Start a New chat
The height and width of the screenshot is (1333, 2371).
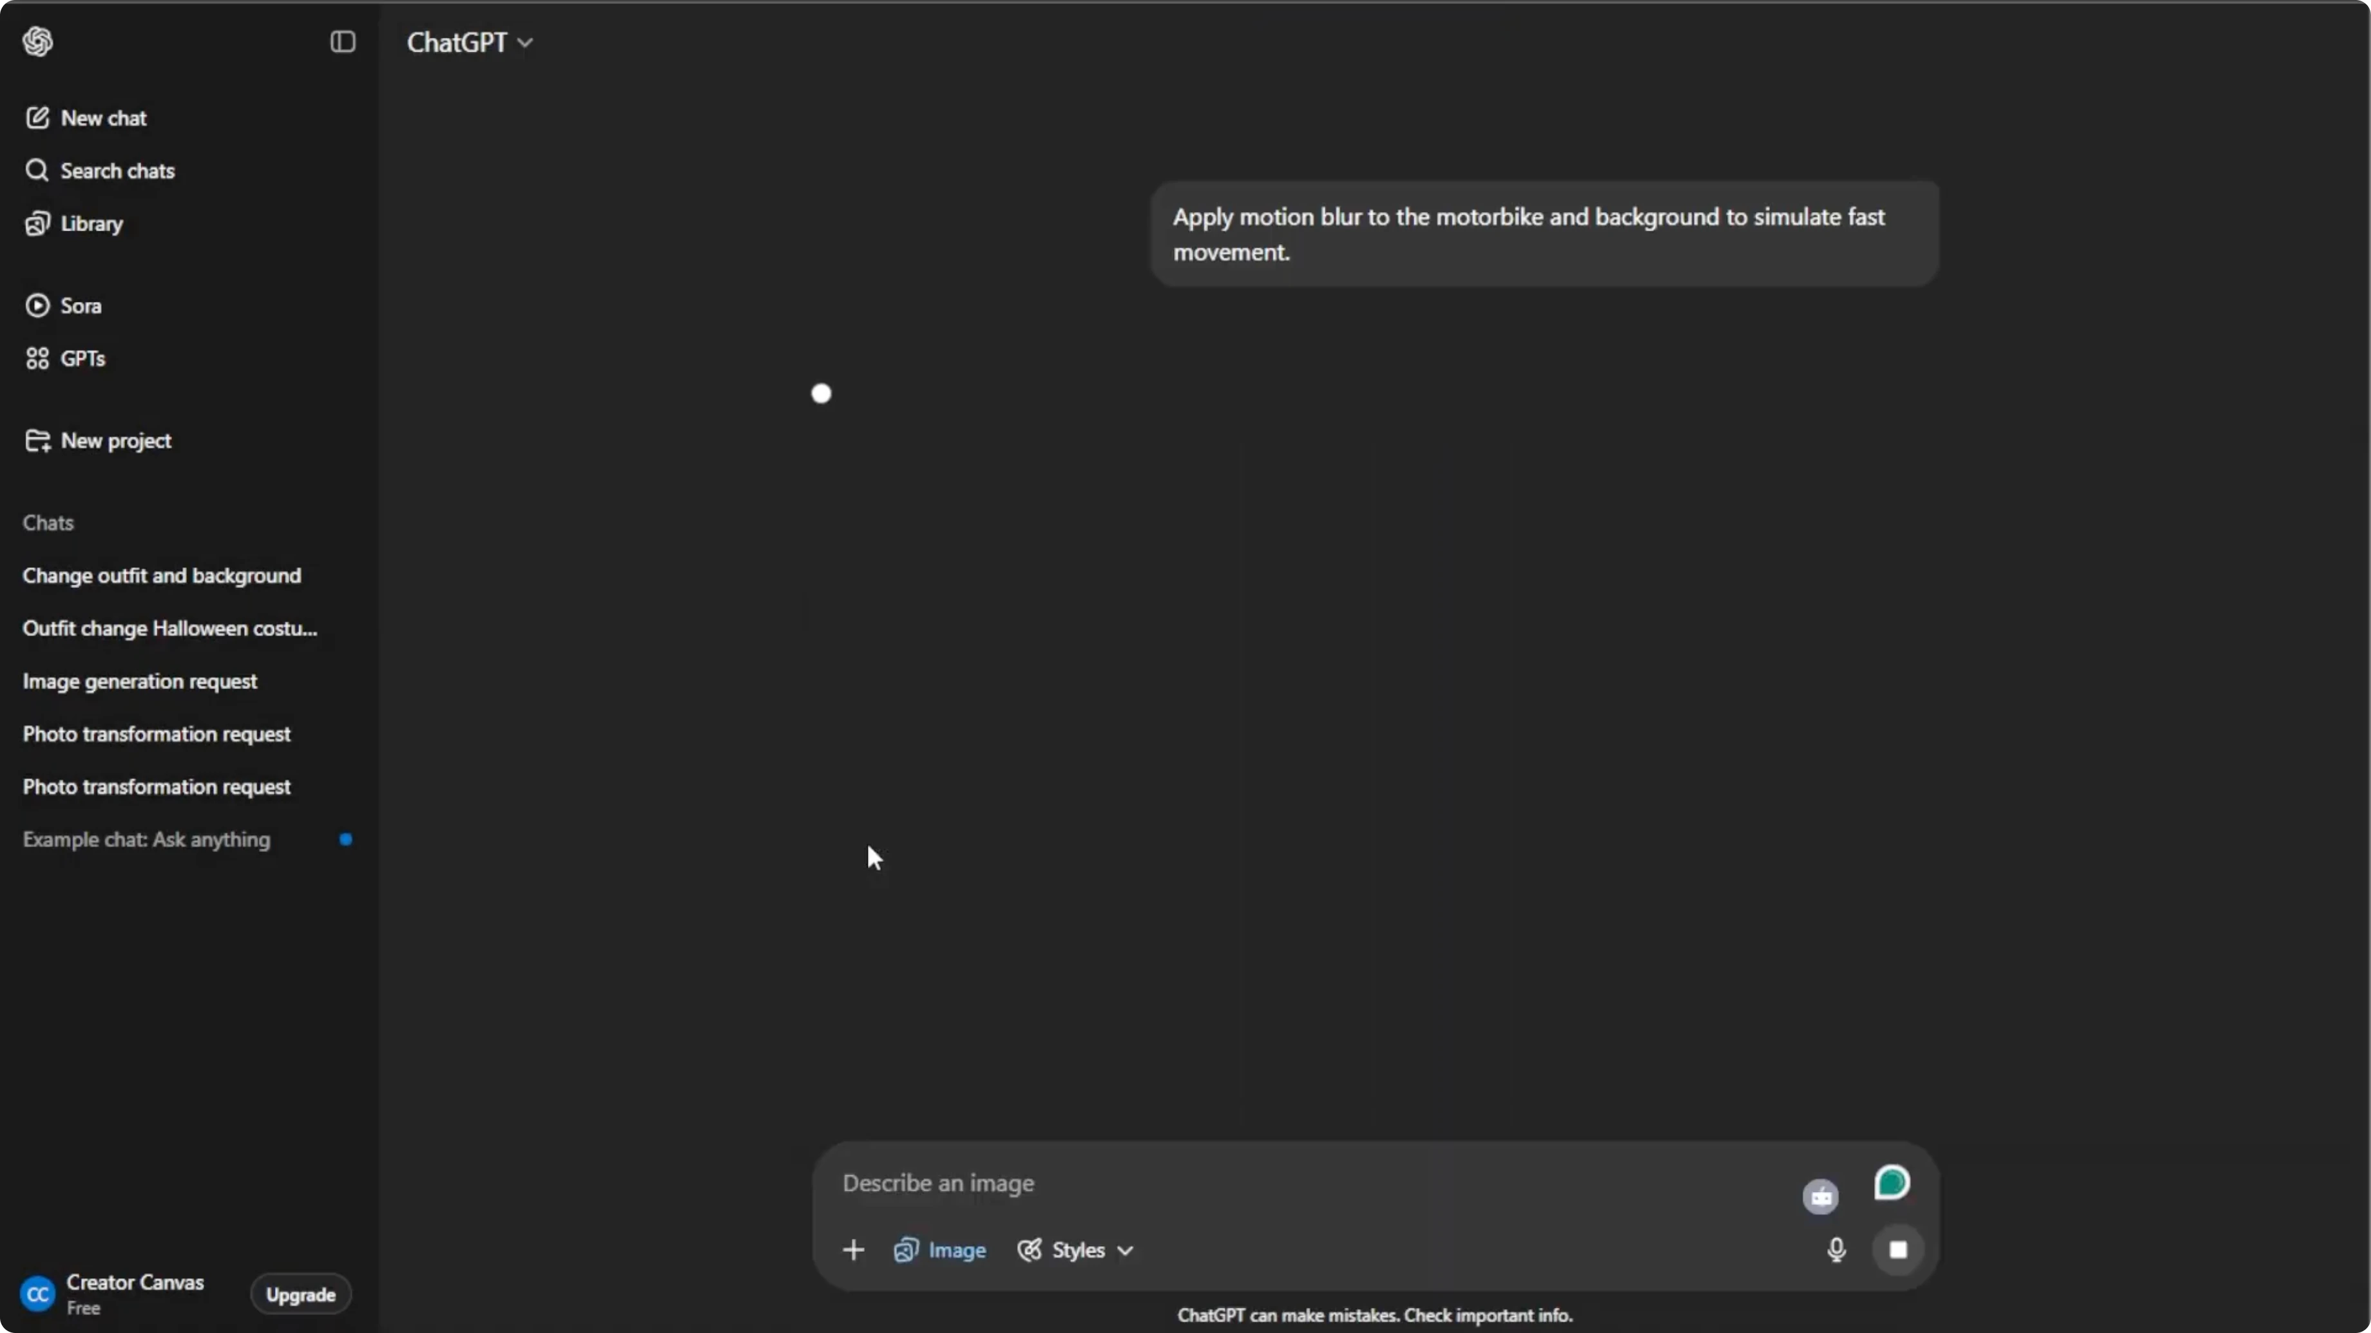click(103, 118)
